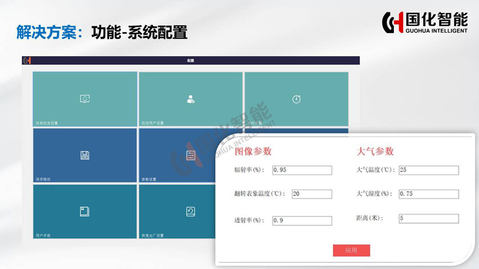Viewport: 479px width, 269px height.
Task: Click the 距离(米): label
Action: pyautogui.click(x=370, y=218)
